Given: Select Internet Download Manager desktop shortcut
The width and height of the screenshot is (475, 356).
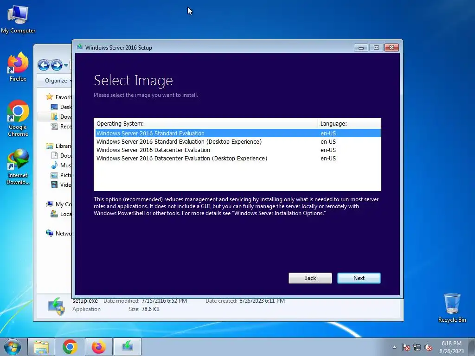Looking at the screenshot, I should 18,166.
